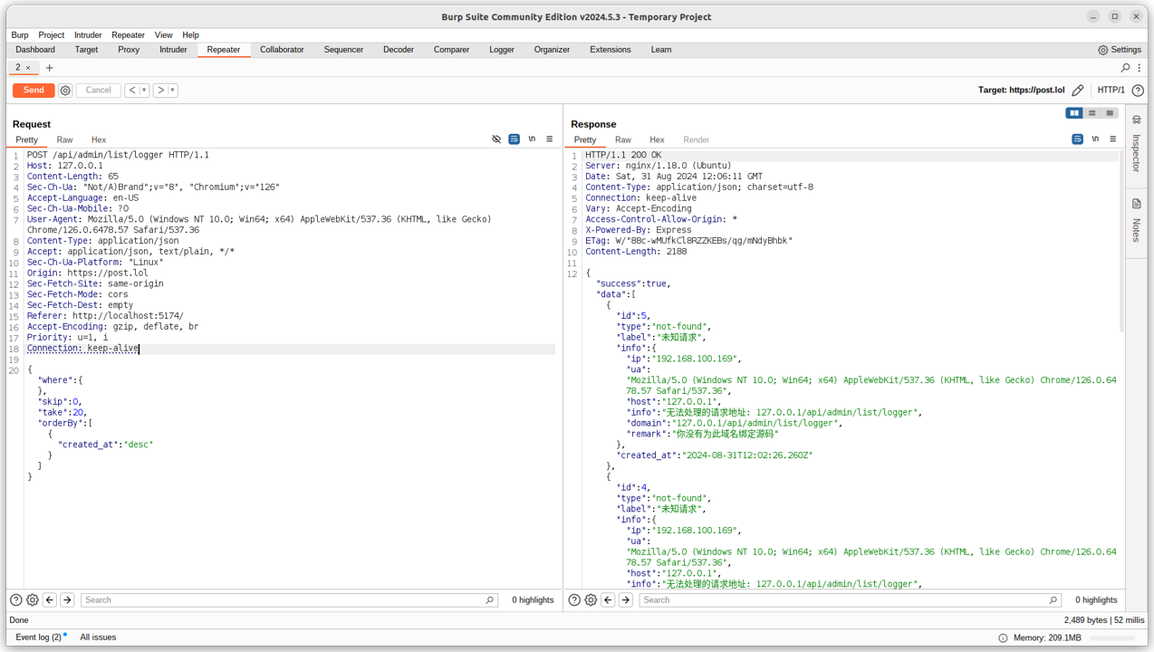Toggle request word wrap button
The width and height of the screenshot is (1154, 652).
[x=514, y=139]
